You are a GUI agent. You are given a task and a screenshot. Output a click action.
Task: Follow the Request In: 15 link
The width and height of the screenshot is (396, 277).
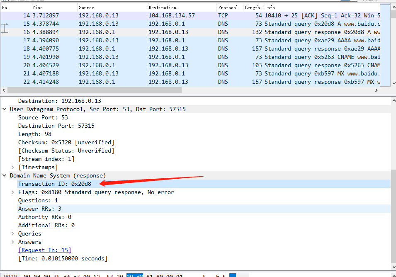coord(44,250)
